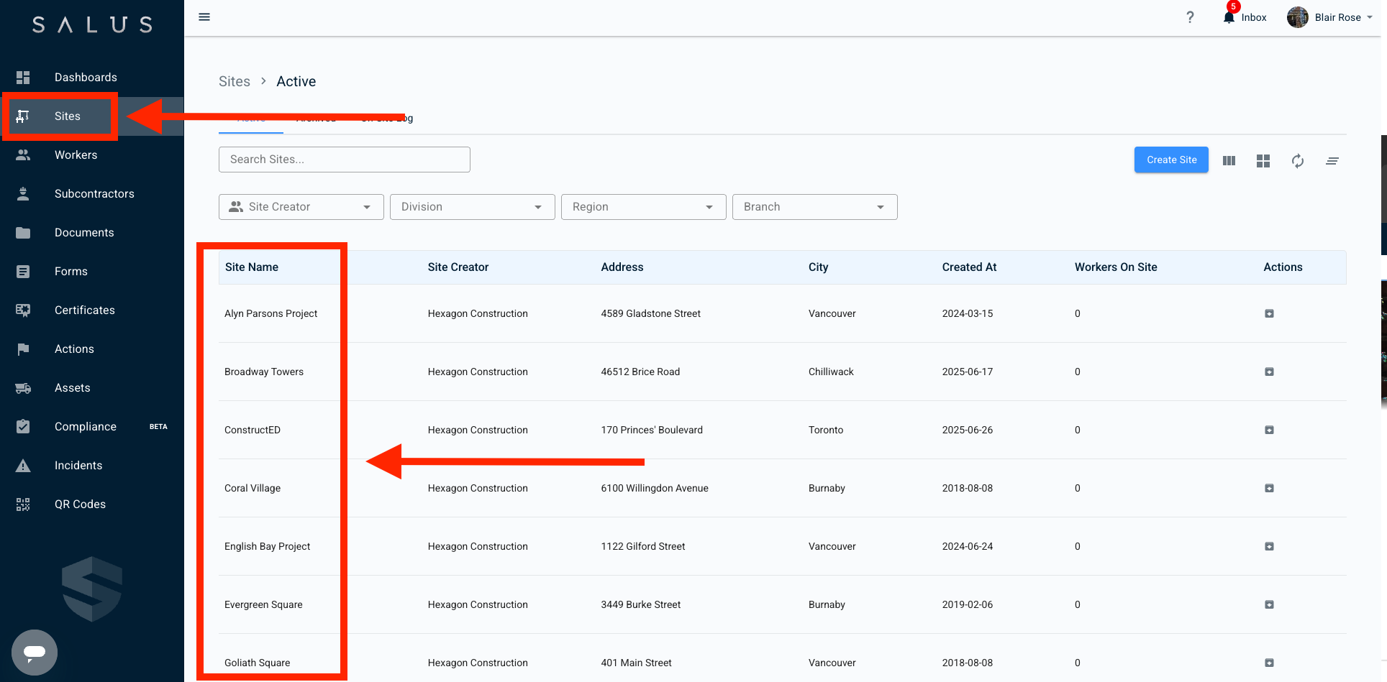Go to Workers in the sidebar

tap(76, 155)
